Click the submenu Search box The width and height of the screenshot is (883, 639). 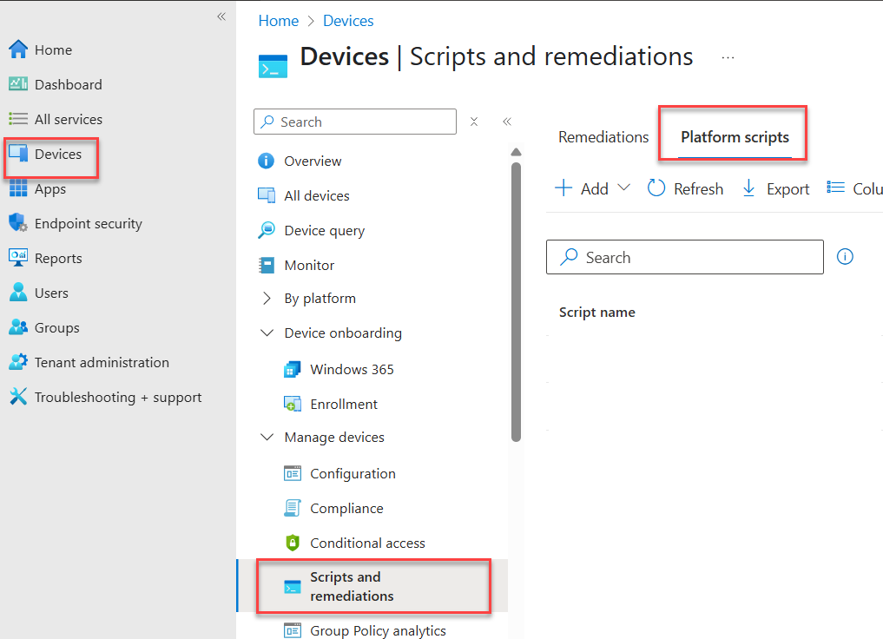(x=355, y=122)
